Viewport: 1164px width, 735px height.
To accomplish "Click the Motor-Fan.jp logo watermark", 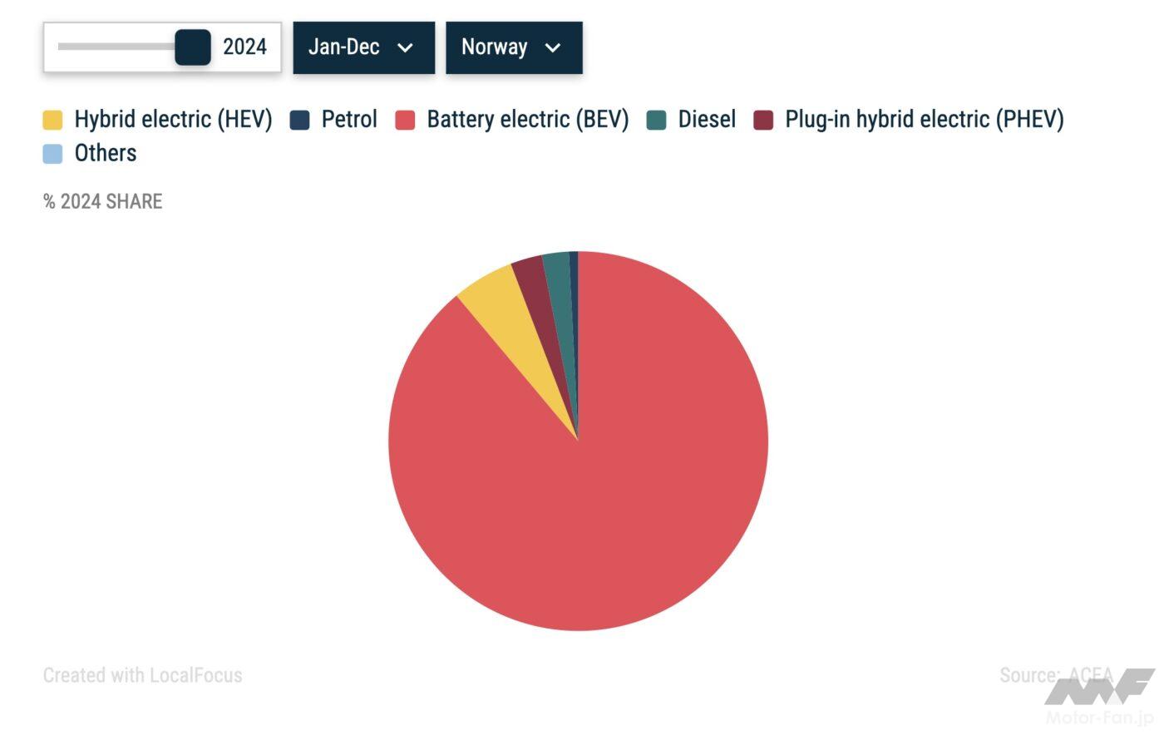I will coord(1099,698).
